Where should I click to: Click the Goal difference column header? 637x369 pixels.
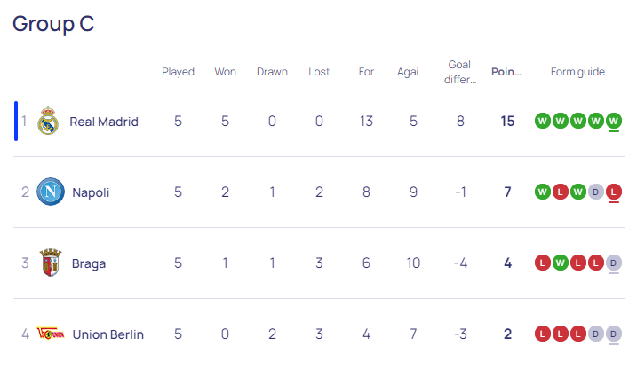pos(460,72)
